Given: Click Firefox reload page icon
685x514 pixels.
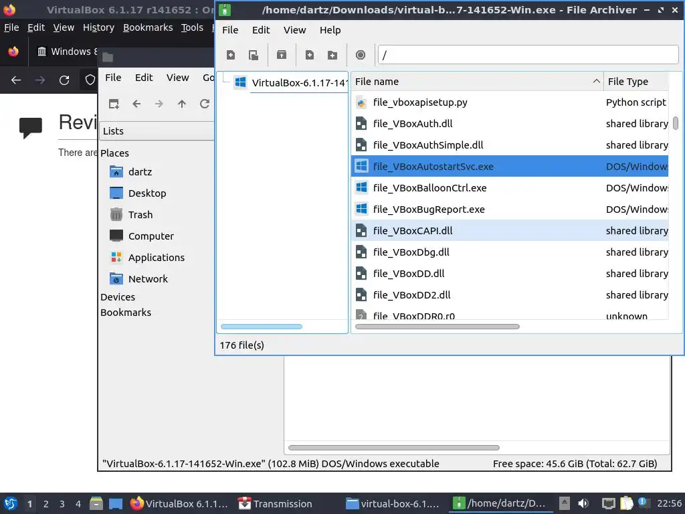Looking at the screenshot, I should 64,80.
